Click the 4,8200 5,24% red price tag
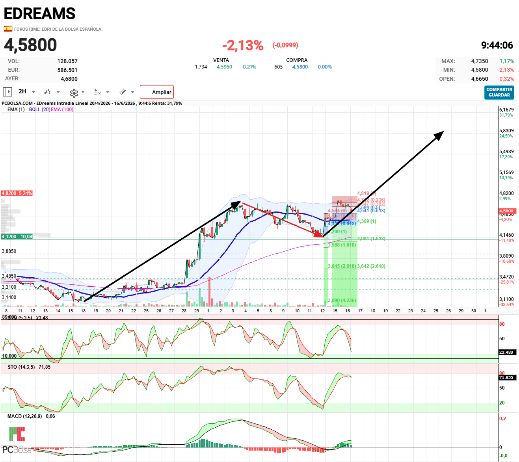This screenshot has height=462, width=519. click(17, 193)
